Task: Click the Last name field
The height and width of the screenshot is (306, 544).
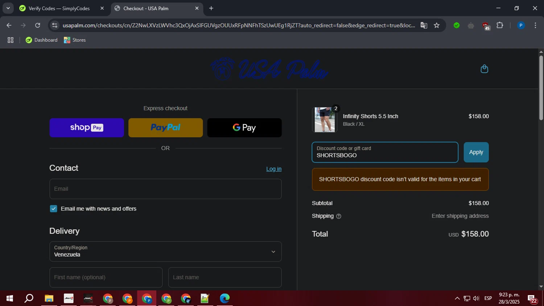Action: point(225,278)
